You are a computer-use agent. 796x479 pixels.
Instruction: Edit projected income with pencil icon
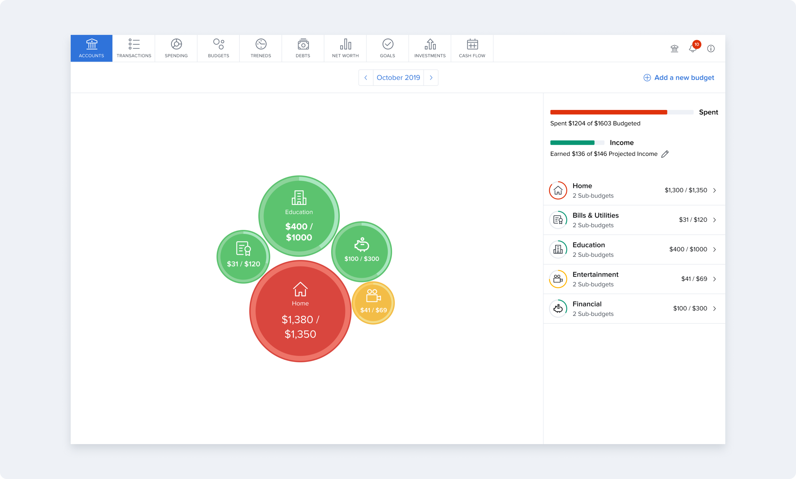[x=665, y=154]
